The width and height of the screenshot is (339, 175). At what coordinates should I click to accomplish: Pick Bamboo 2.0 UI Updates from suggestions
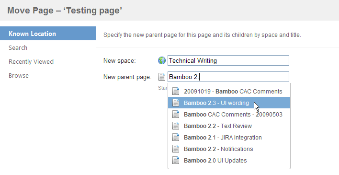(229, 160)
